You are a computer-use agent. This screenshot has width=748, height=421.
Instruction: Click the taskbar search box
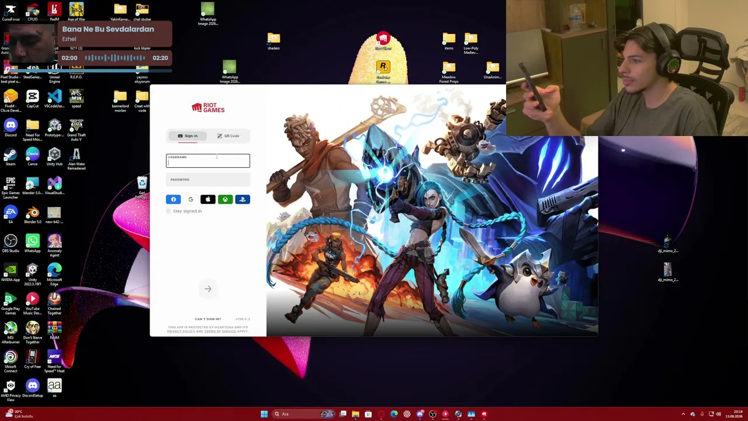[x=304, y=414]
